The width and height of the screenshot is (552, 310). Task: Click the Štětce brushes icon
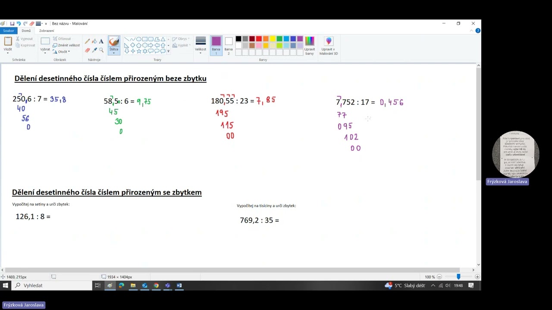pyautogui.click(x=114, y=41)
